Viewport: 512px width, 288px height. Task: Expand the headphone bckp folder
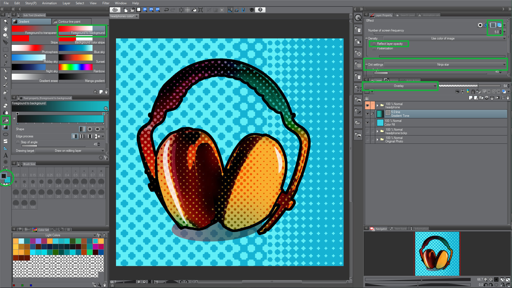(x=377, y=131)
